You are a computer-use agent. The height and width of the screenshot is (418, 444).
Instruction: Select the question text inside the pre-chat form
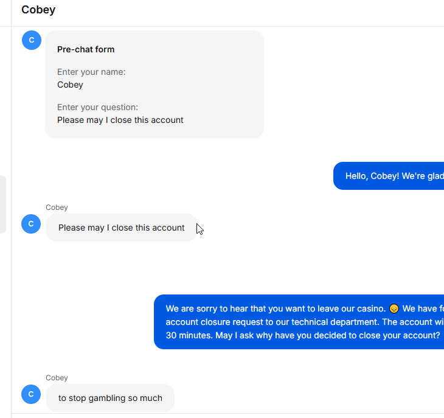coord(120,120)
